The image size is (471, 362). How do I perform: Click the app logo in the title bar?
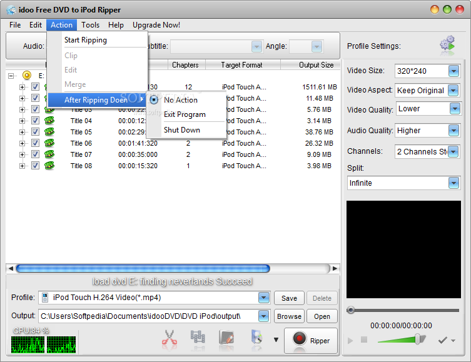(x=11, y=10)
